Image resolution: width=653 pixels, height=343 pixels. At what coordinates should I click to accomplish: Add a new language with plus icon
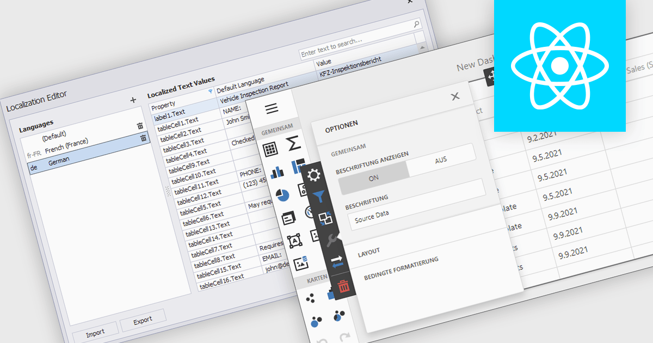point(133,100)
